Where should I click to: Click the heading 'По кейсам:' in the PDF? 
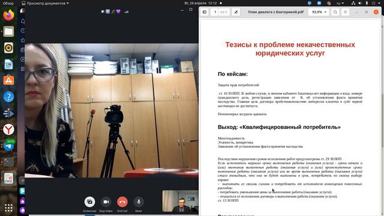(233, 74)
